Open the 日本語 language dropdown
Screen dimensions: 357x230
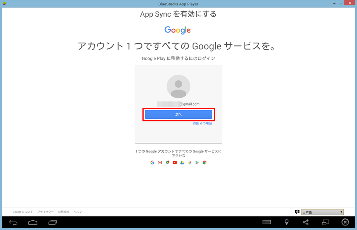click(x=322, y=212)
